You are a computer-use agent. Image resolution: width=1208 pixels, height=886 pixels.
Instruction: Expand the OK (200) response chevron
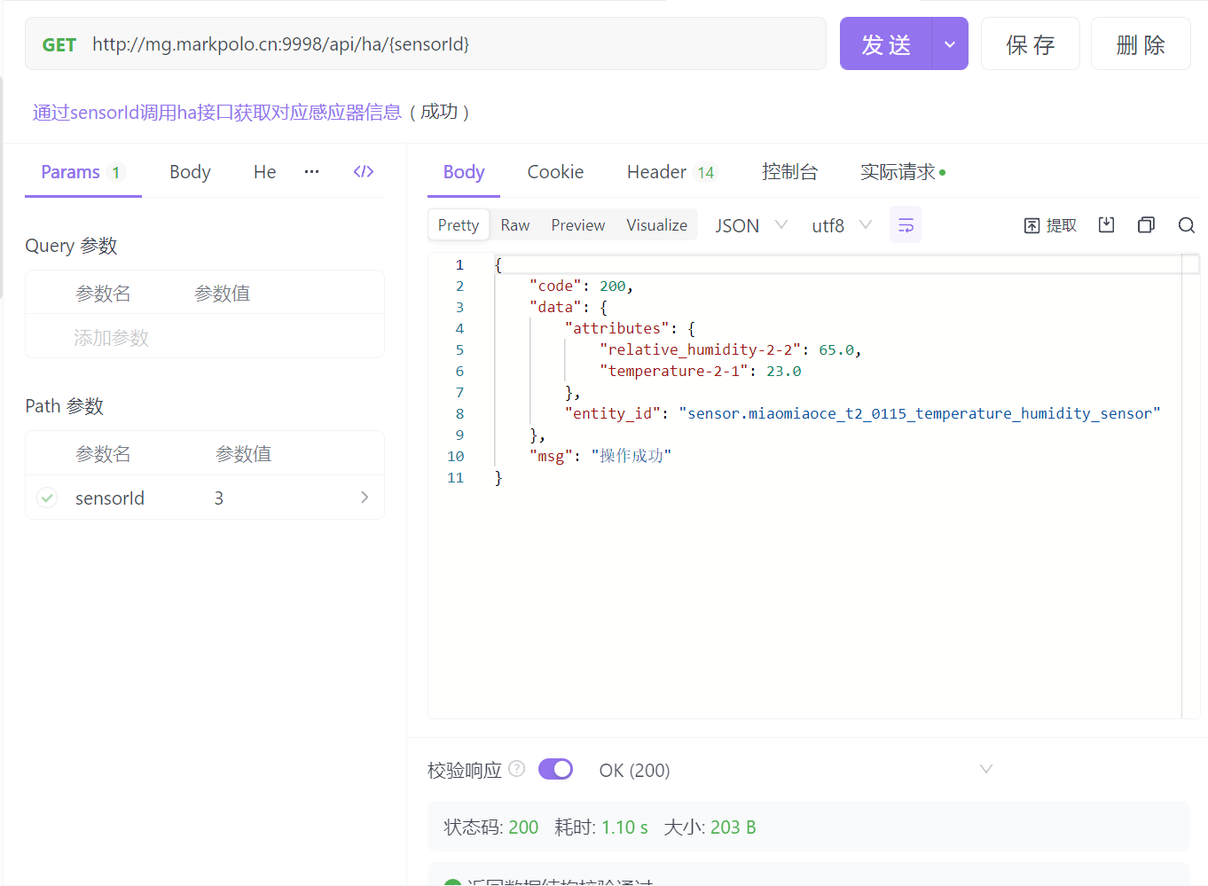985,769
